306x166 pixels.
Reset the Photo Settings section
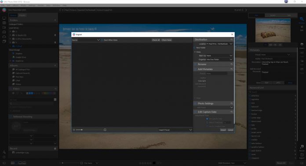click(x=231, y=103)
